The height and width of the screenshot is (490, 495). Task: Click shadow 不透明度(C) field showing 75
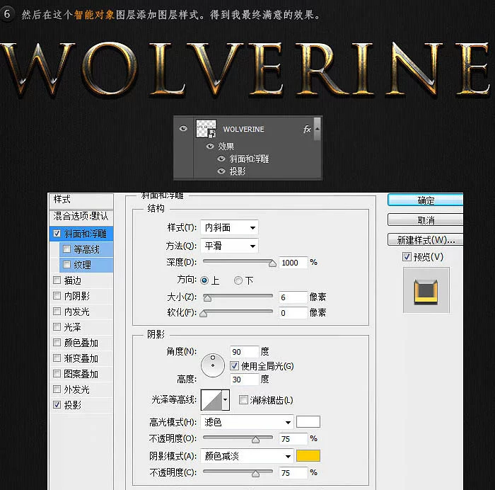coord(293,472)
